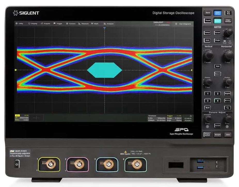Click the cyan hexagon eye mask
Image resolution: width=239 pixels, height=187 pixels.
[x=105, y=70]
